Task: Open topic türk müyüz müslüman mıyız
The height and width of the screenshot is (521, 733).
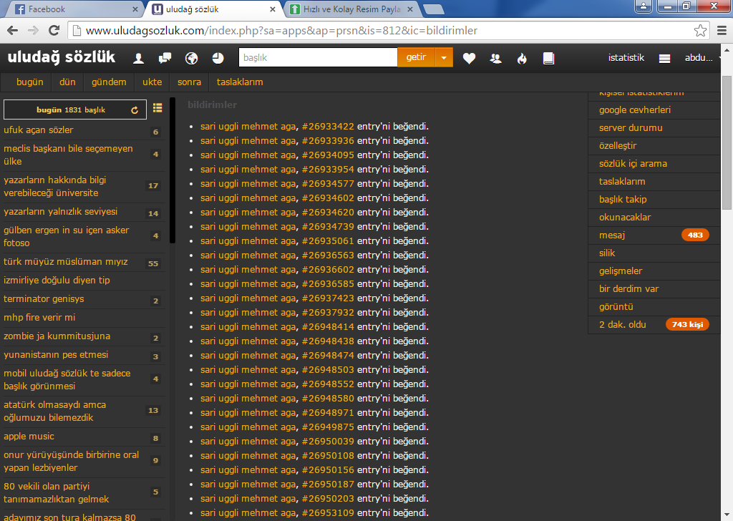Action: point(65,262)
